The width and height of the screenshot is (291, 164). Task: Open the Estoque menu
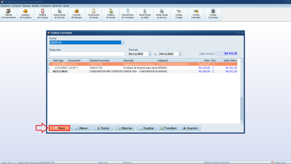click(x=26, y=6)
